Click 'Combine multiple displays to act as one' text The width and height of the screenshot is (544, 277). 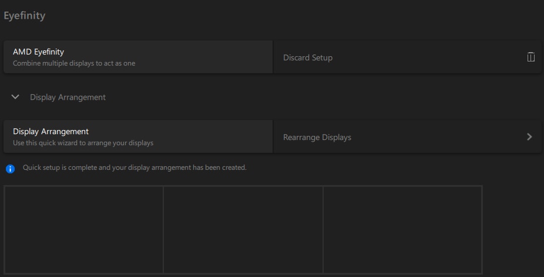click(74, 63)
